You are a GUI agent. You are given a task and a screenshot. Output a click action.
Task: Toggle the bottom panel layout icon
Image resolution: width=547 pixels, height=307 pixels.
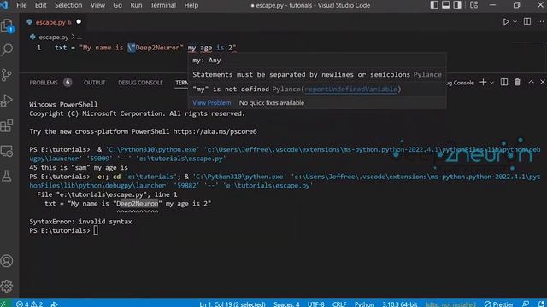tap(446, 5)
